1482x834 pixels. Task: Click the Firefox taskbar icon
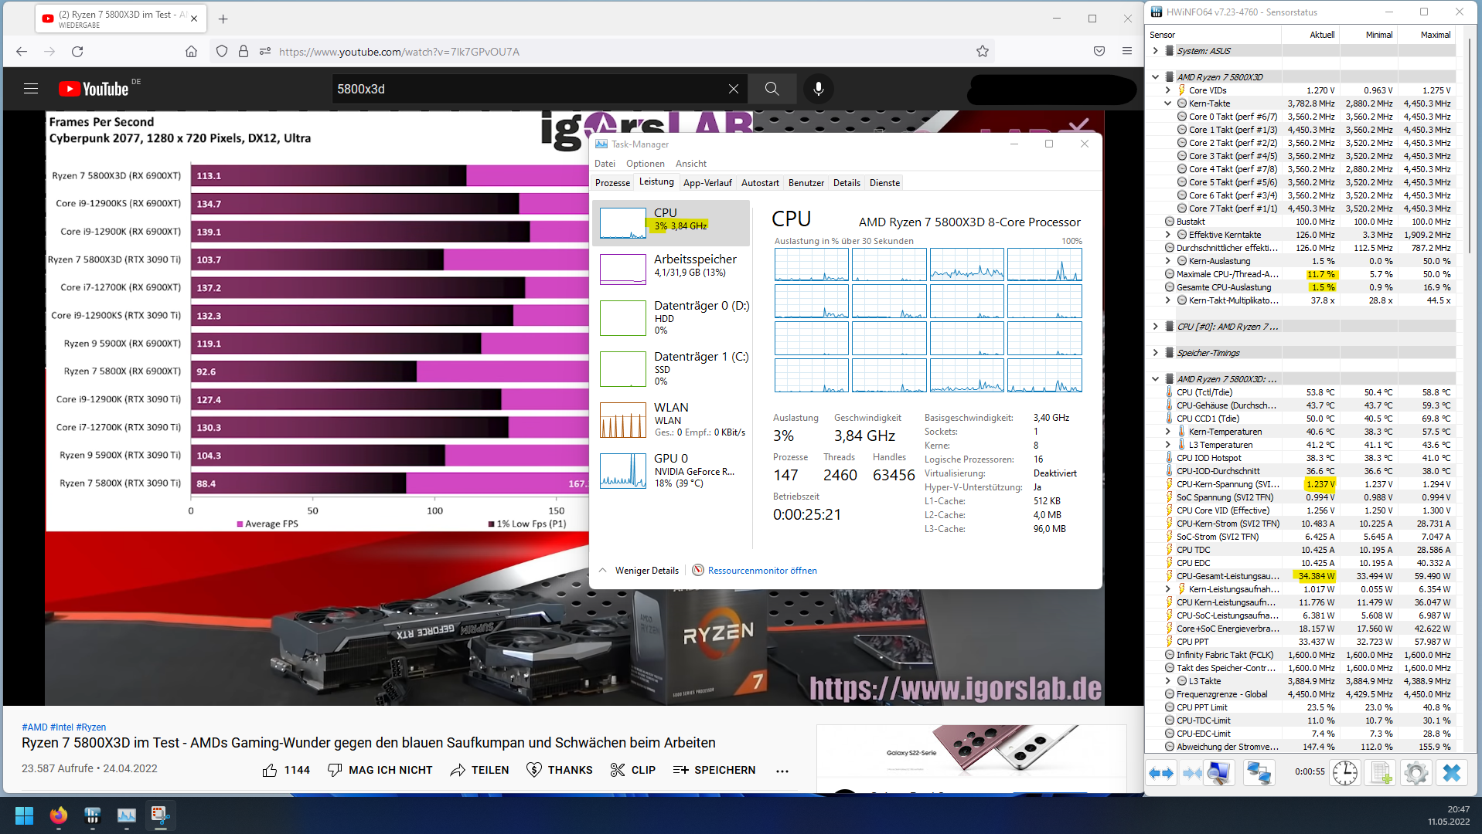click(58, 815)
